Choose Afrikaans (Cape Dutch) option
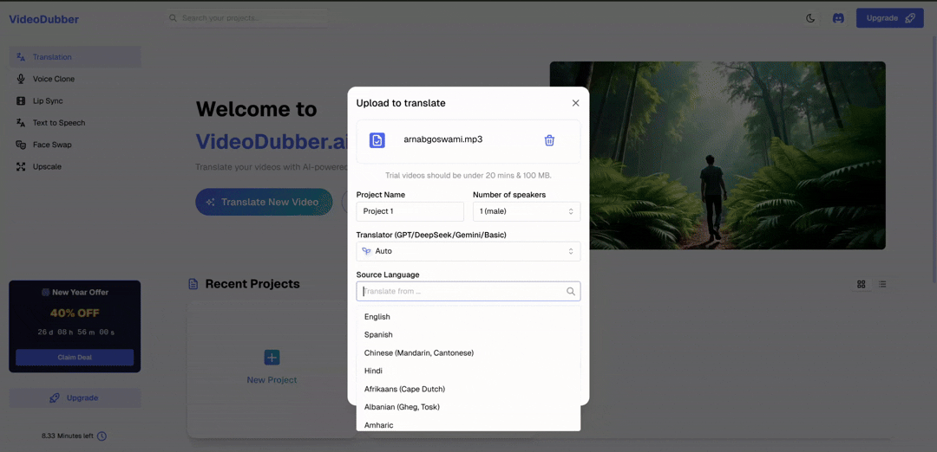937x452 pixels. click(468, 389)
